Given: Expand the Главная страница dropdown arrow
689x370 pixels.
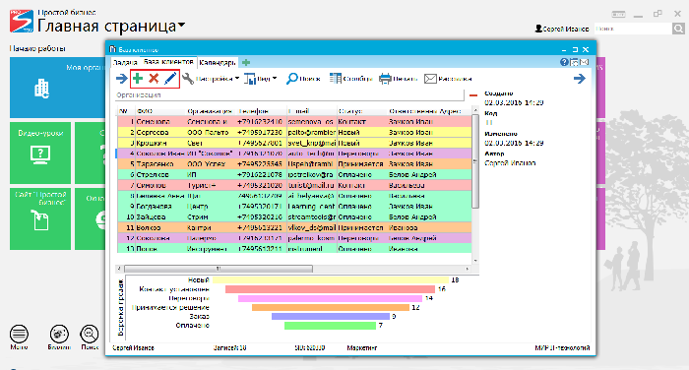Looking at the screenshot, I should [181, 25].
